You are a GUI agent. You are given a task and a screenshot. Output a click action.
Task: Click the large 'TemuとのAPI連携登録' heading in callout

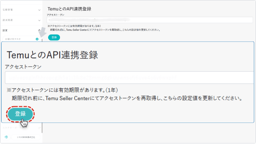52,55
